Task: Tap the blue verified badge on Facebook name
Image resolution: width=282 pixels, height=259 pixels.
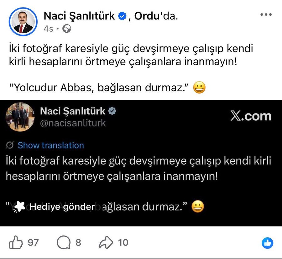Action: pos(122,16)
